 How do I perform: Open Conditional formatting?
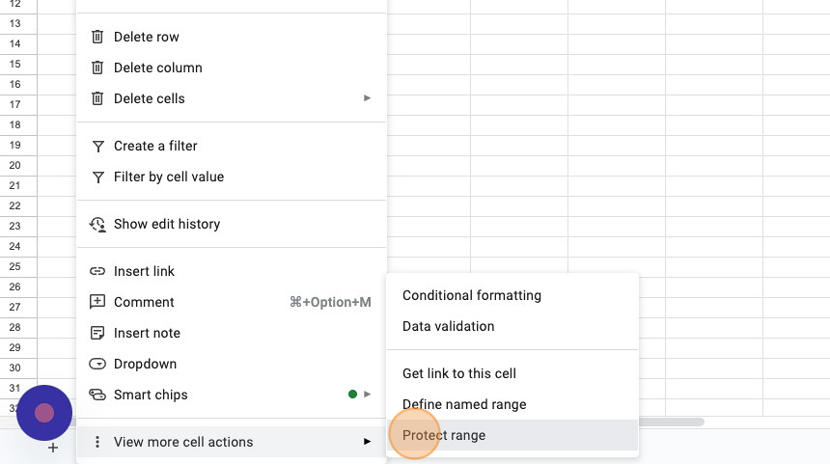512,295
